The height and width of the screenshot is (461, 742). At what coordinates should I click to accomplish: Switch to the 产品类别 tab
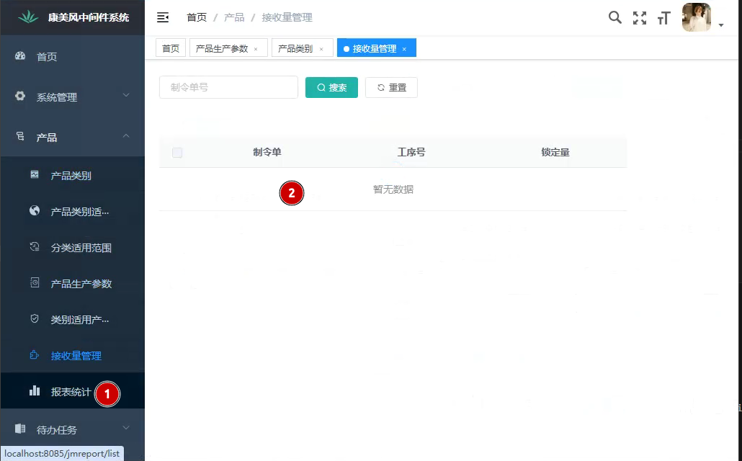click(x=295, y=48)
